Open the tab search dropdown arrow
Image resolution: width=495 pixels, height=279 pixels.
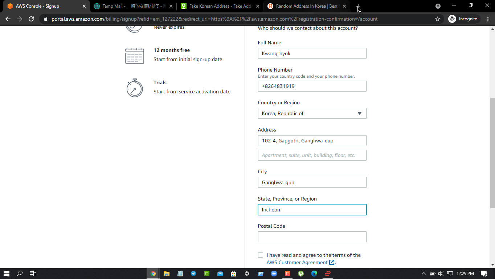438,6
